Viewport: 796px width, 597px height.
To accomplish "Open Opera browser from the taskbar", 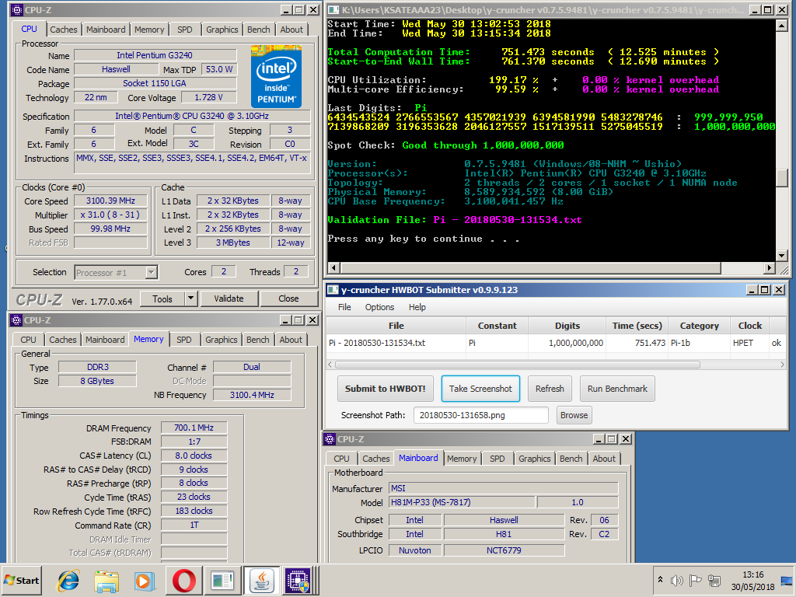I will (x=183, y=581).
